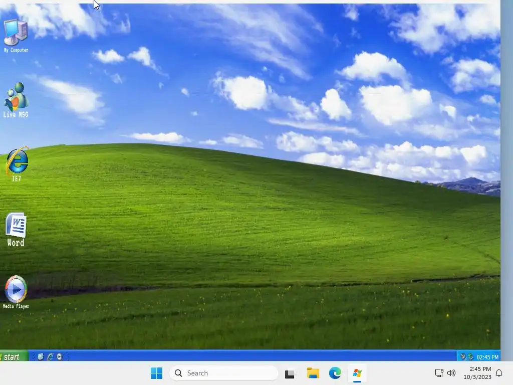The width and height of the screenshot is (513, 385).
Task: Launch Microsoft Edge from the taskbar
Action: (x=335, y=373)
